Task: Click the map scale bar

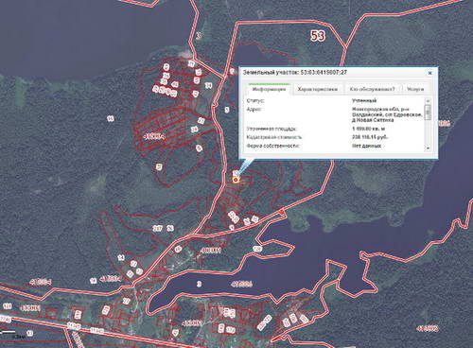Action: click(8, 332)
